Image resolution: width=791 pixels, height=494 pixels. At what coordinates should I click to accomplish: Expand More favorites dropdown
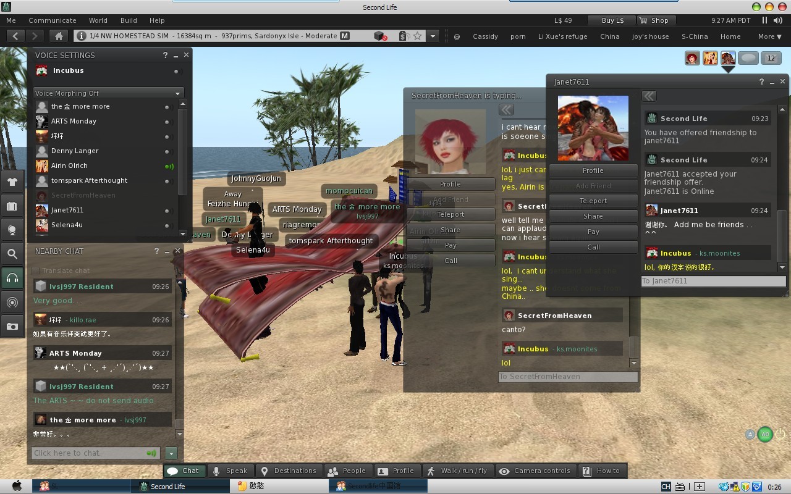point(770,36)
